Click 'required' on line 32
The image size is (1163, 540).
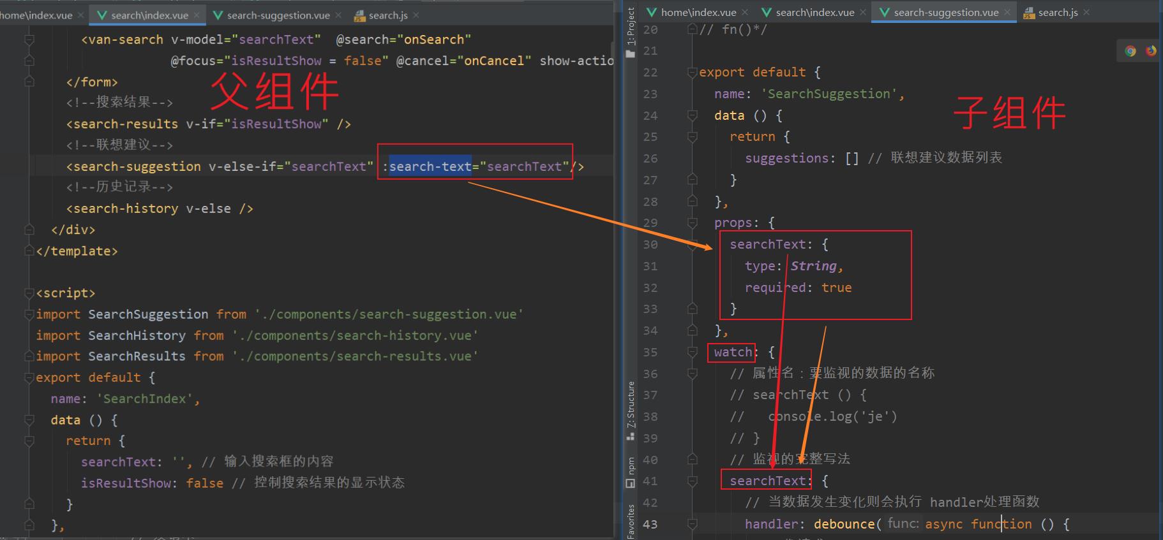tap(775, 288)
